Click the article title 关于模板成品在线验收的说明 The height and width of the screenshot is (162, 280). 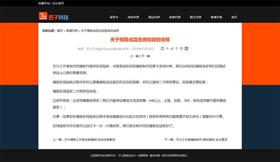pos(140,40)
